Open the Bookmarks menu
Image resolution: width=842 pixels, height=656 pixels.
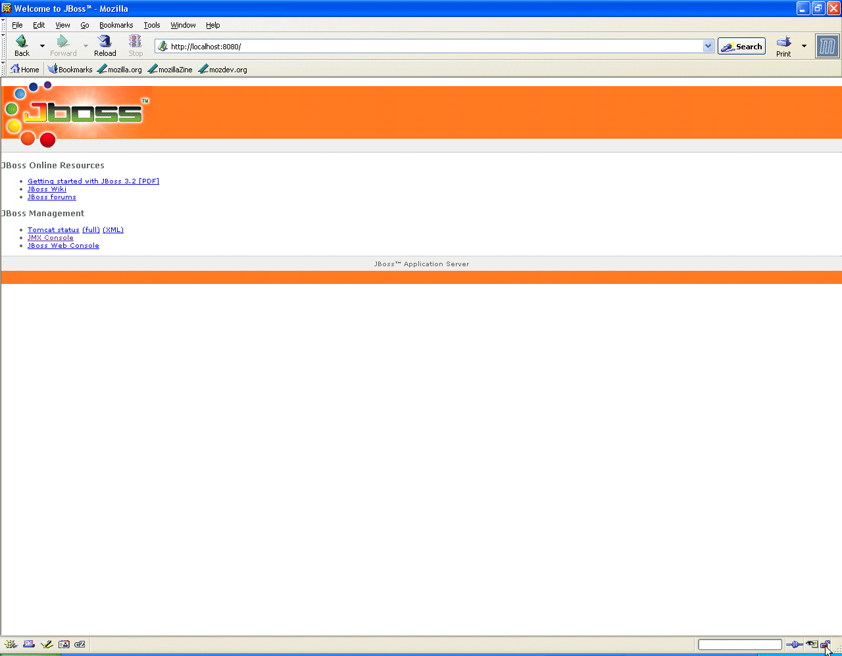[116, 25]
